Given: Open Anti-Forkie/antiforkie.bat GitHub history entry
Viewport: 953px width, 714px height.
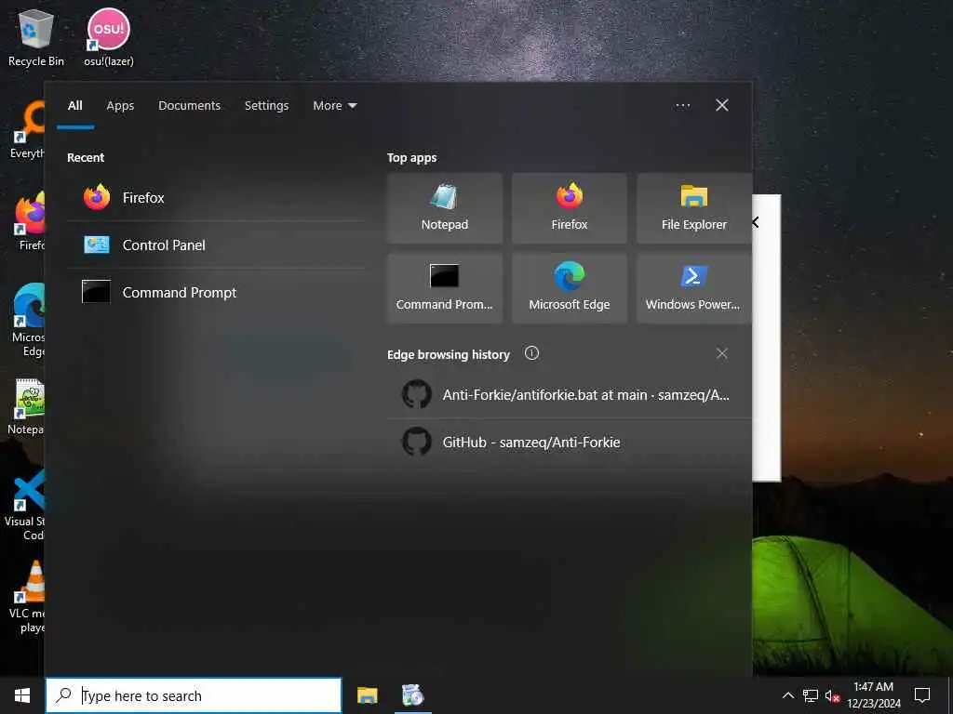Looking at the screenshot, I should click(570, 394).
